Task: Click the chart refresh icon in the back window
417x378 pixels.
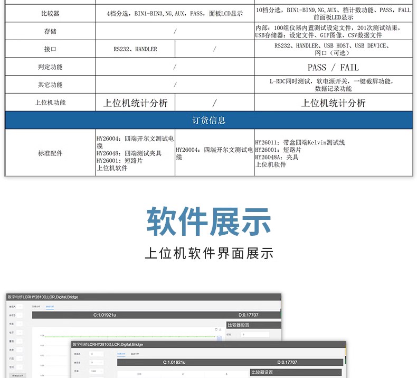Action: tap(216, 329)
